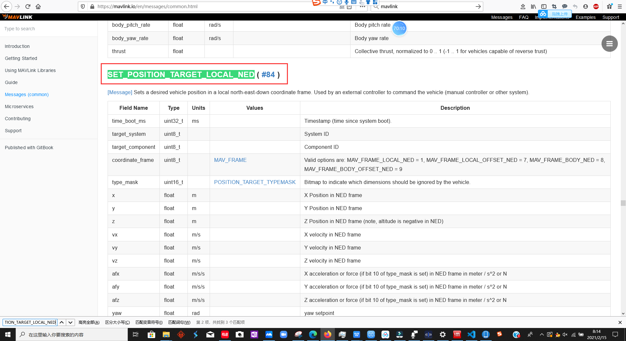Save page to Pocket via speech-bubble icon
This screenshot has width=626, height=341.
coord(565,6)
